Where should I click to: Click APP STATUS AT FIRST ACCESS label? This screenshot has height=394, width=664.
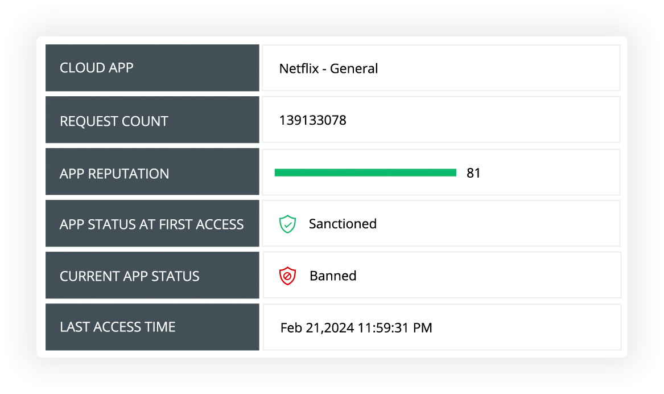click(x=152, y=224)
